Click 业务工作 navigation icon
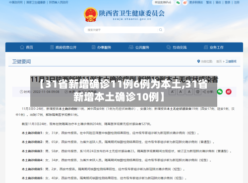The image size is (248, 183). point(206,47)
